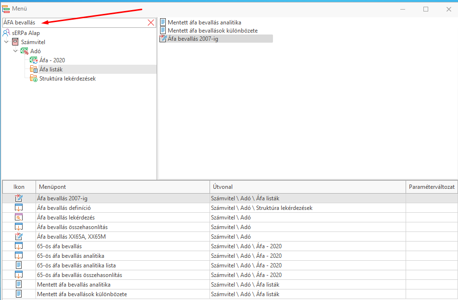Select the sERPa Alap user icon
Viewport: 458px width, 300px height.
point(6,33)
